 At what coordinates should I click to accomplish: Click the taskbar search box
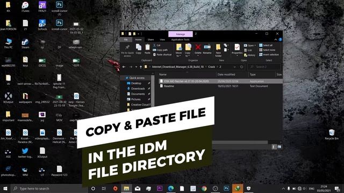(49, 188)
